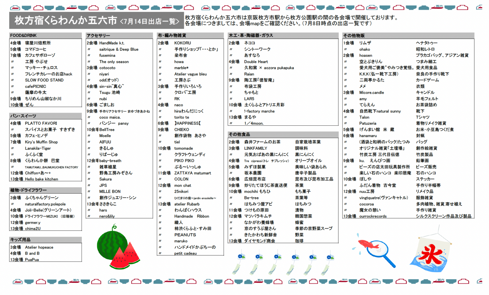
Task: Select the germer.y entry
Action: point(33,222)
